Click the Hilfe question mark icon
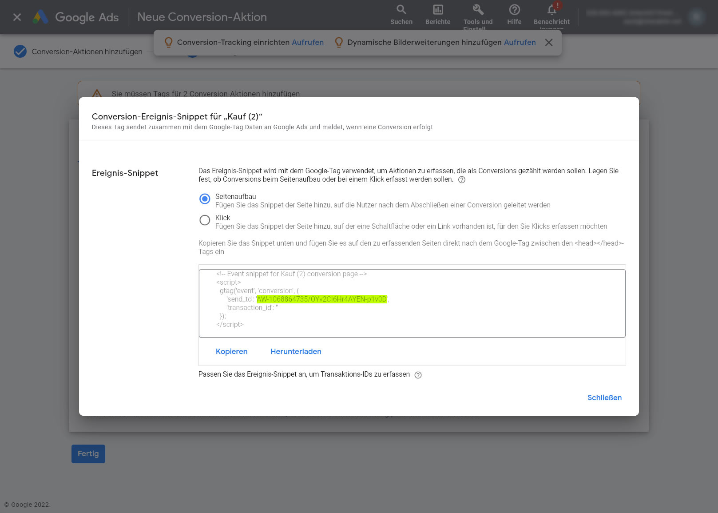This screenshot has width=718, height=513. click(514, 10)
